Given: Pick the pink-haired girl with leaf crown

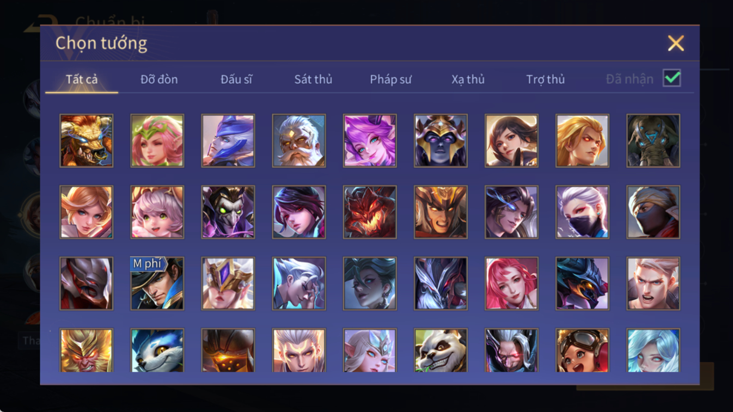Looking at the screenshot, I should [157, 140].
